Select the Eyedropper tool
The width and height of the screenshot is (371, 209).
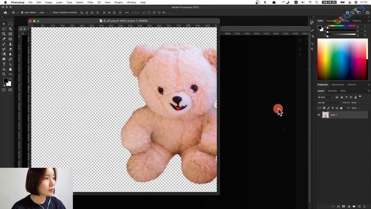tap(4, 39)
